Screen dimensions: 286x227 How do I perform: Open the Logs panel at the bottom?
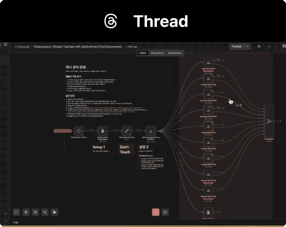pos(16,222)
